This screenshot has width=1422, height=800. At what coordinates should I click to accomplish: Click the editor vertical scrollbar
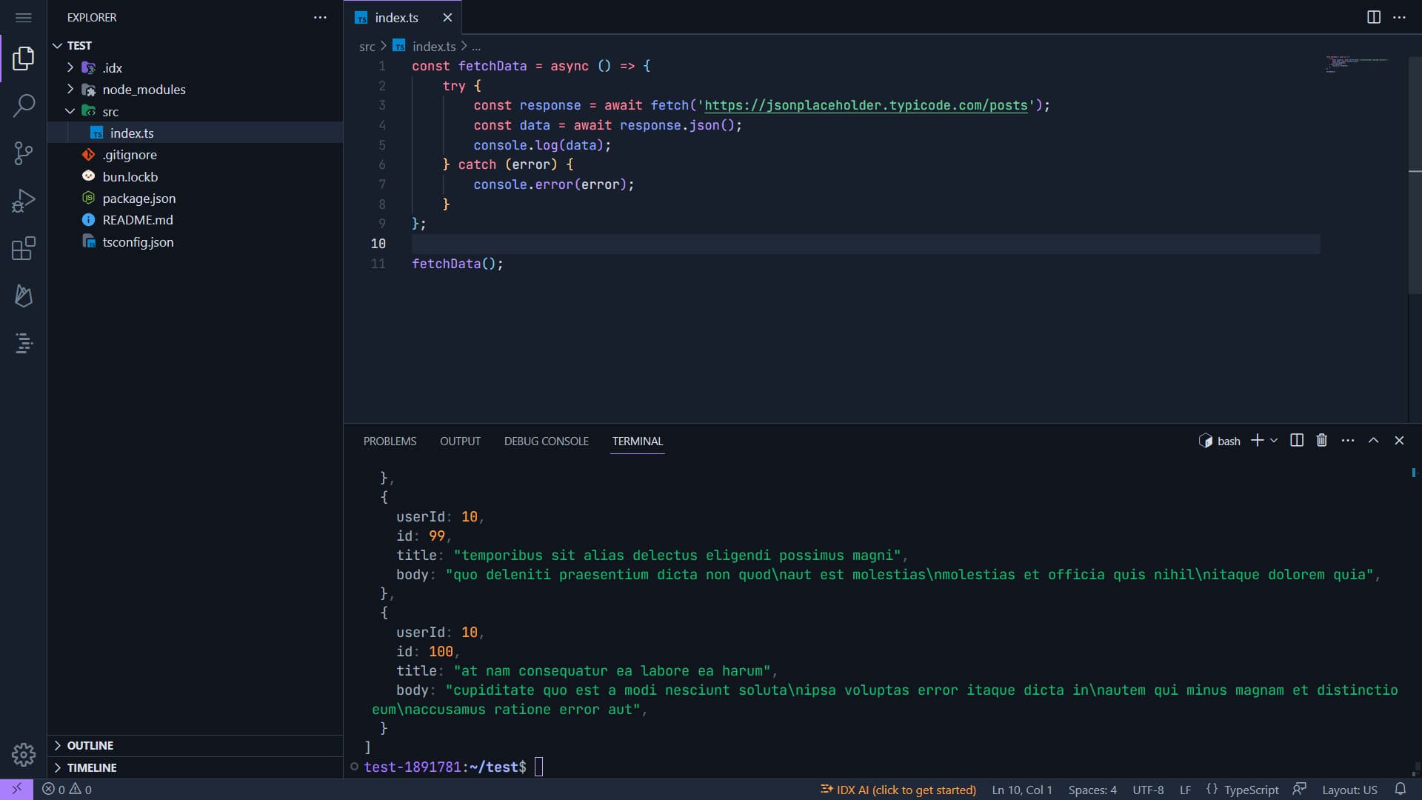coord(1415,176)
